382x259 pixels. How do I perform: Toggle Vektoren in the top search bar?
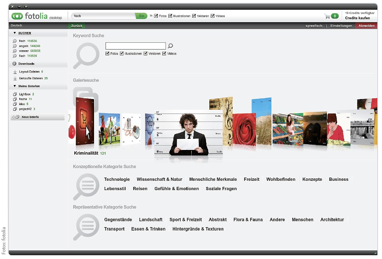coord(194,16)
